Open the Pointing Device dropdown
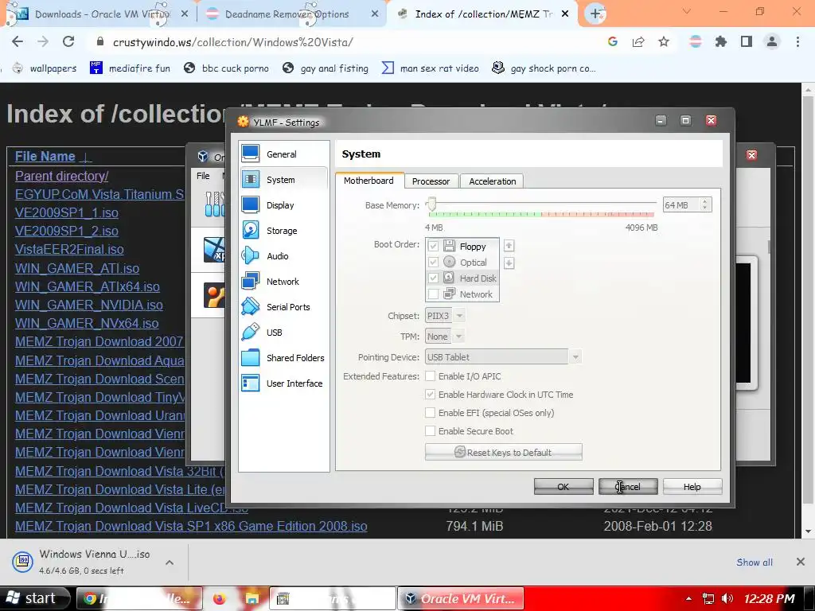 (503, 357)
